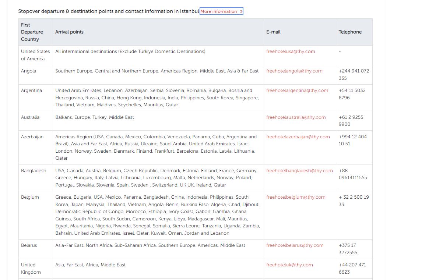Click the Australia arrival points text
429x280 pixels.
[x=95, y=117]
